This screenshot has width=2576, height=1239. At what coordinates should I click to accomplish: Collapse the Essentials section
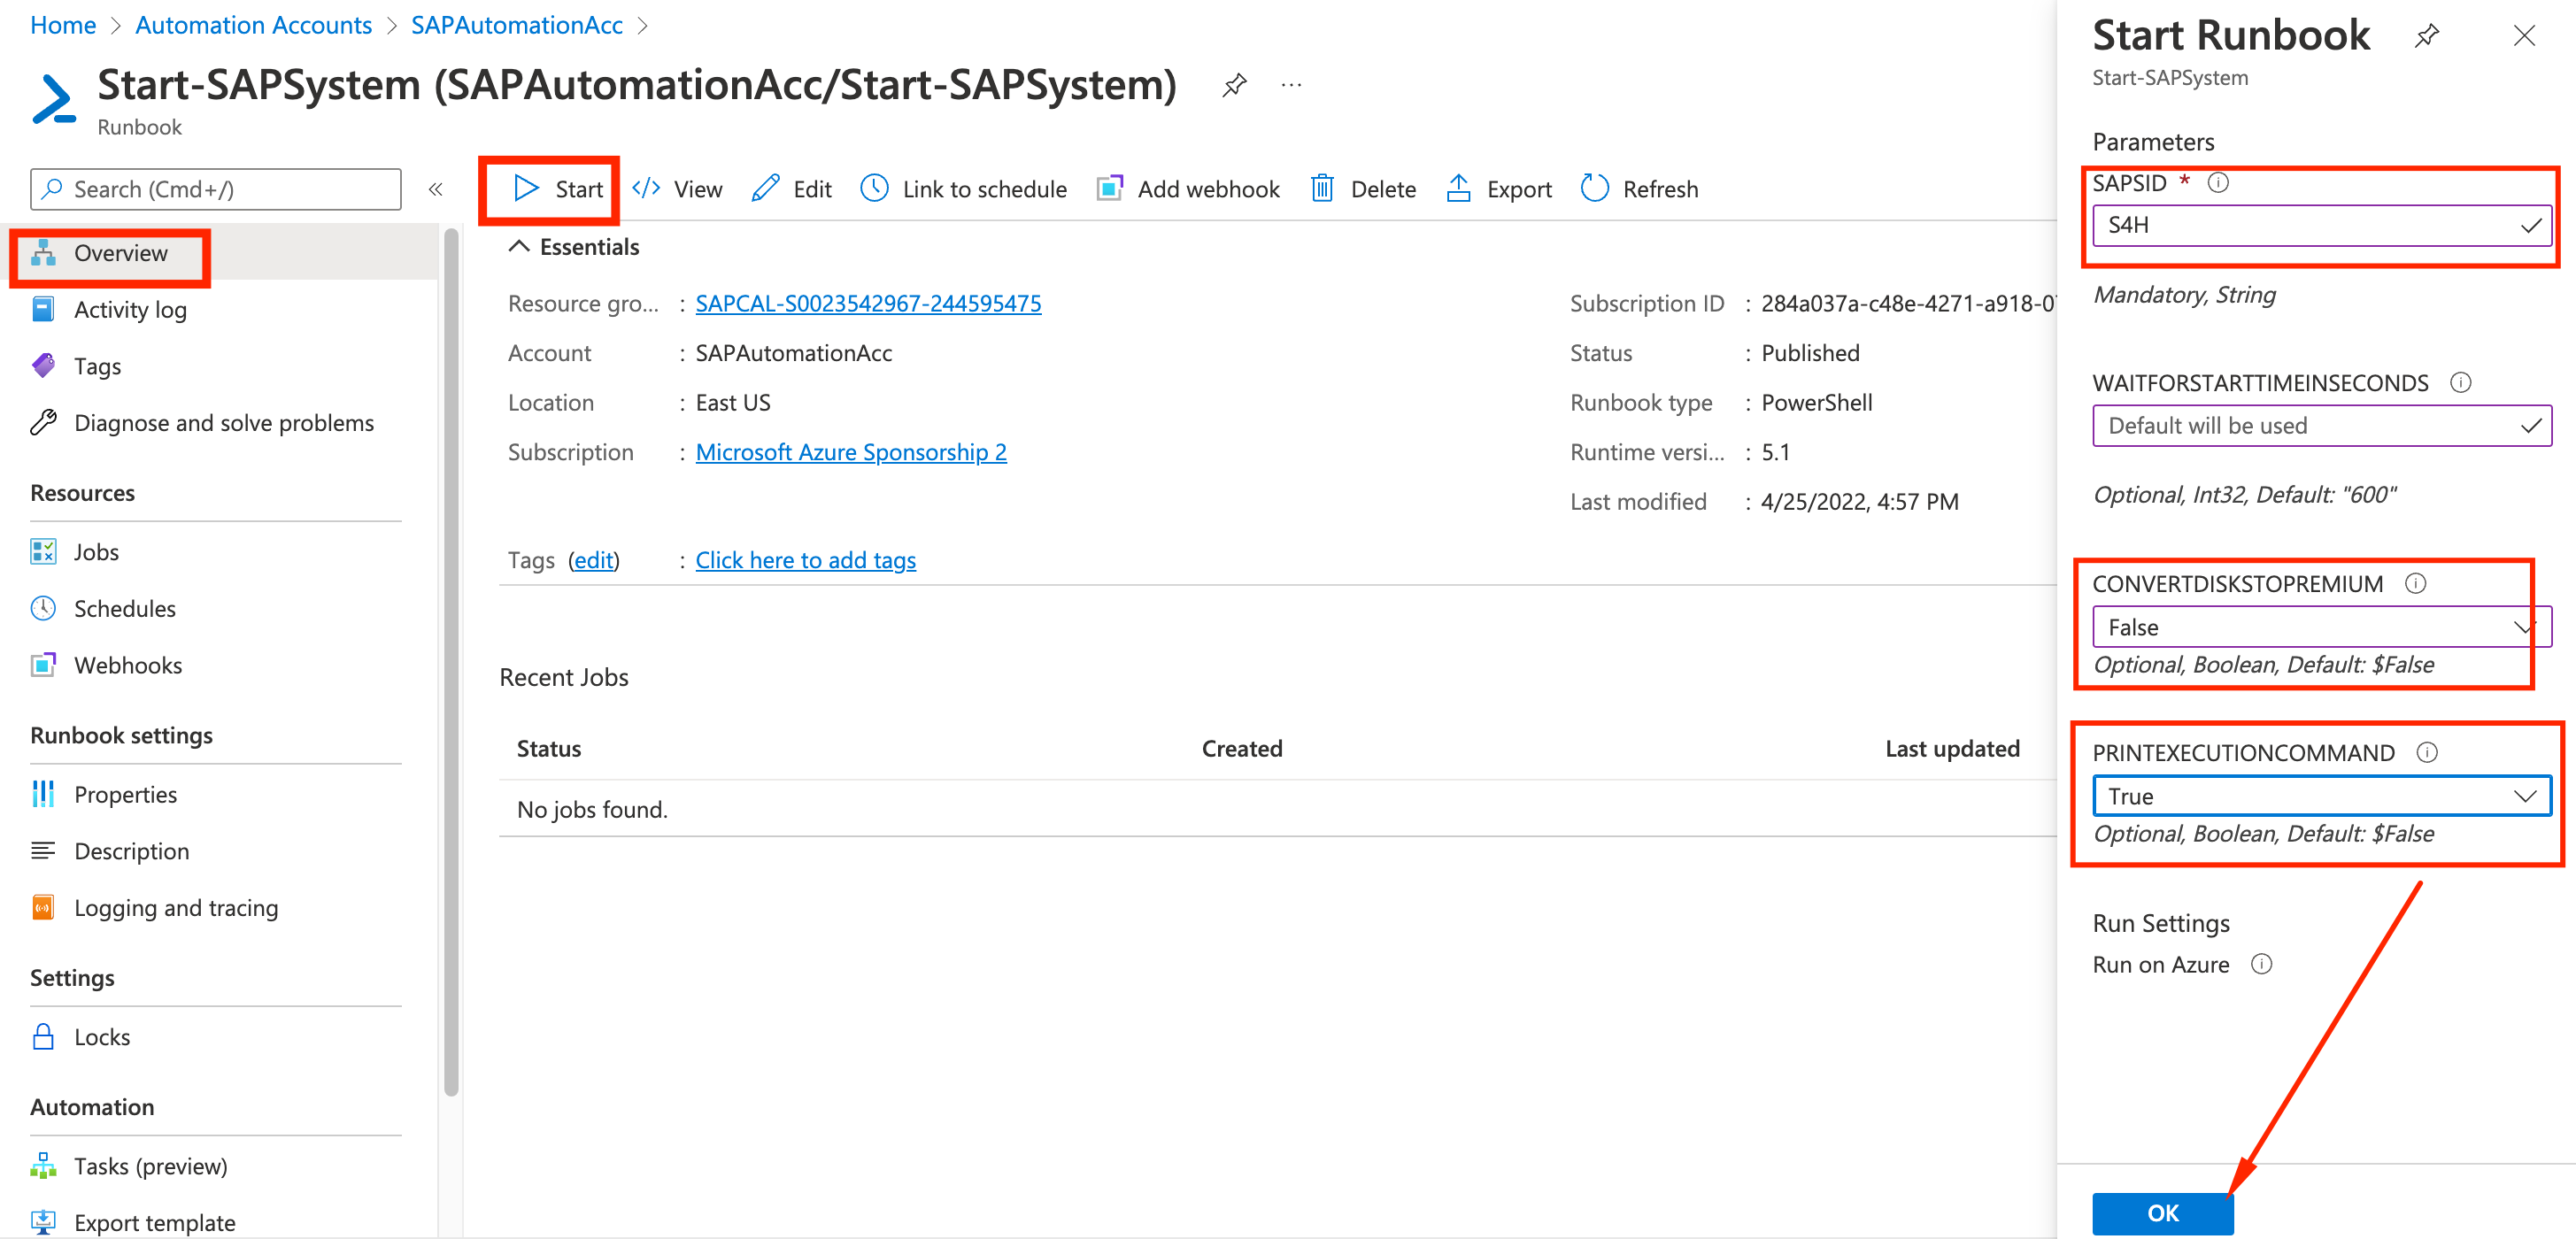tap(518, 246)
